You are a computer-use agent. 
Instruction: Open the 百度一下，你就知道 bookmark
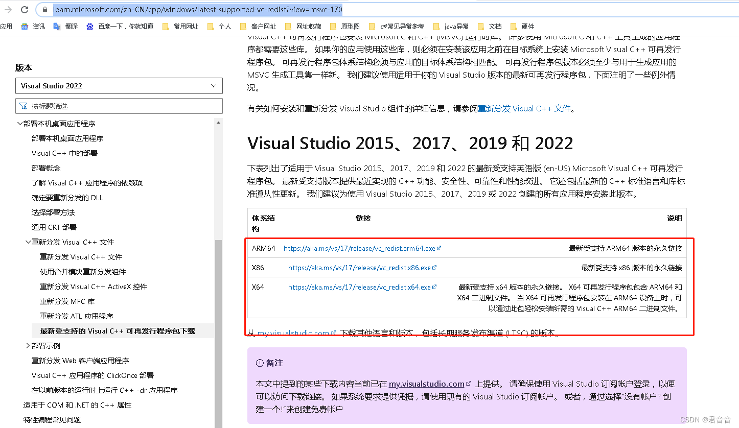120,26
